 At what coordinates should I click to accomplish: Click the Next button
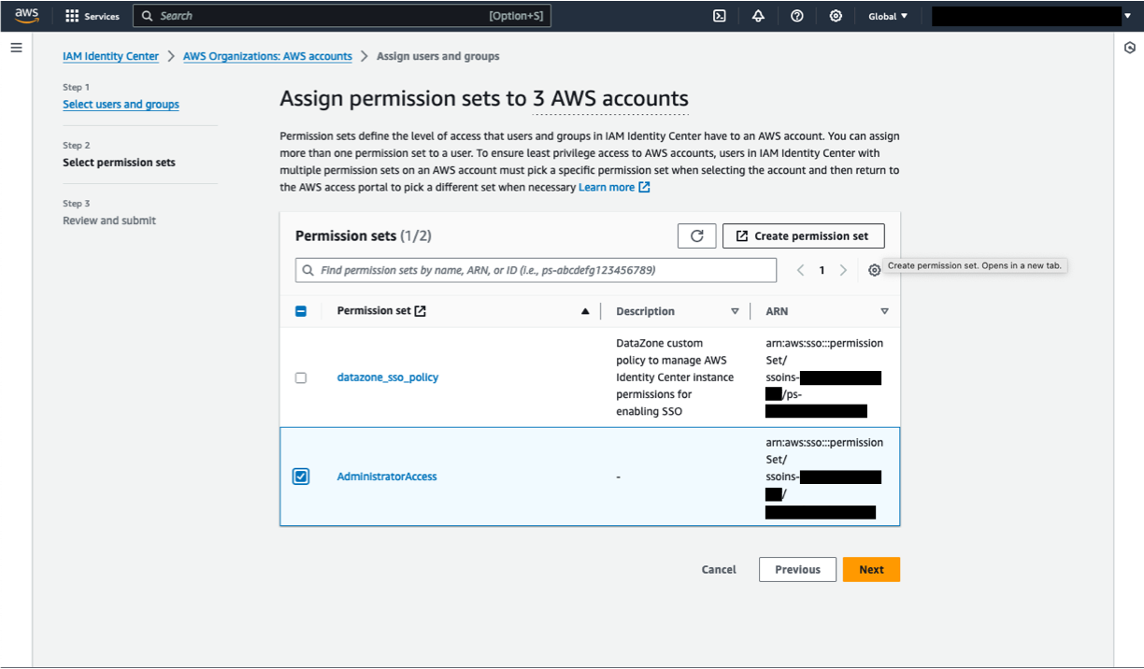point(871,569)
